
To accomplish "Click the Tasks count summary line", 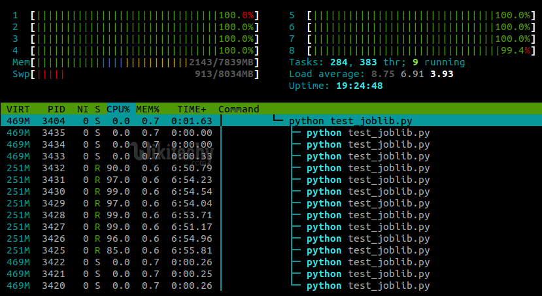I will (377, 62).
